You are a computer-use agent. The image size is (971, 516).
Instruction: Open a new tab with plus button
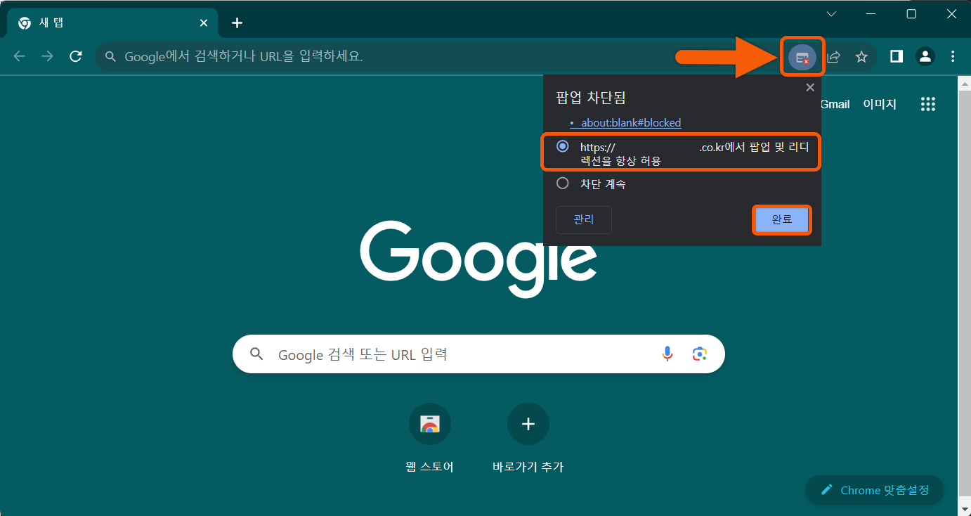(237, 23)
